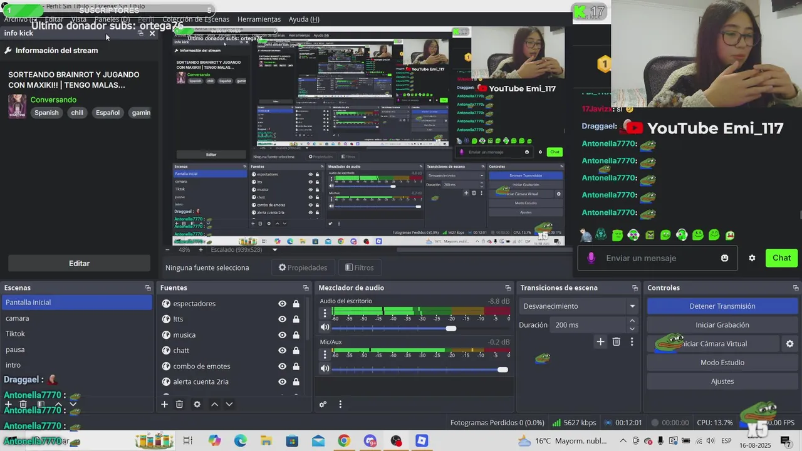Open Audio del escritorio three-dot options
802x451 pixels.
(325, 313)
